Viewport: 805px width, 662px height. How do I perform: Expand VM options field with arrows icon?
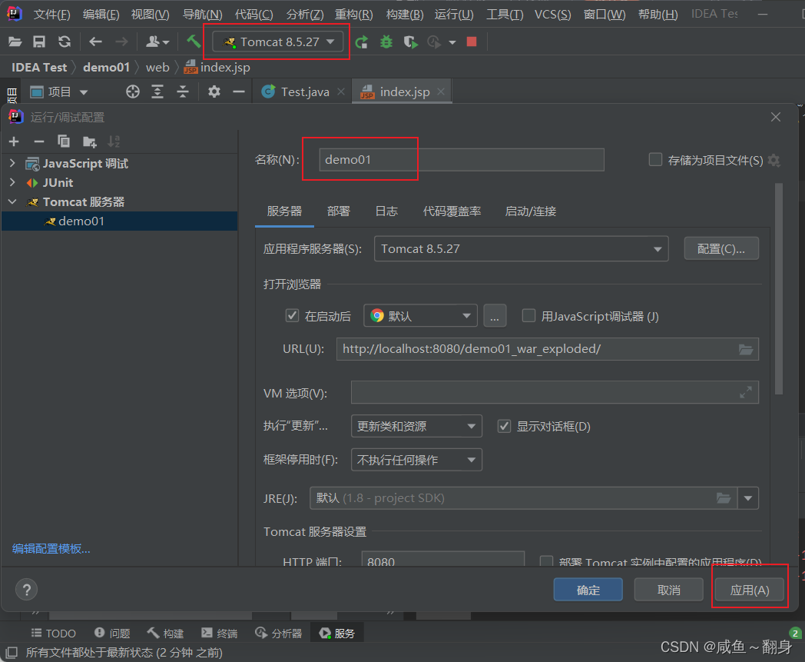746,393
